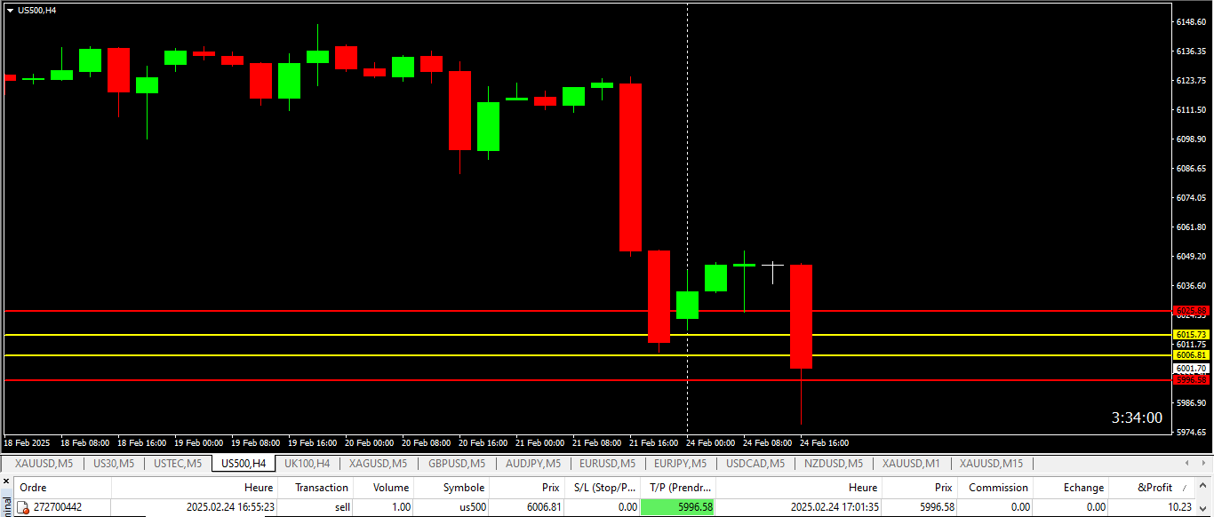Image resolution: width=1214 pixels, height=517 pixels.
Task: Click the open time 2025.02.24 16:55:23
Action: (x=230, y=507)
